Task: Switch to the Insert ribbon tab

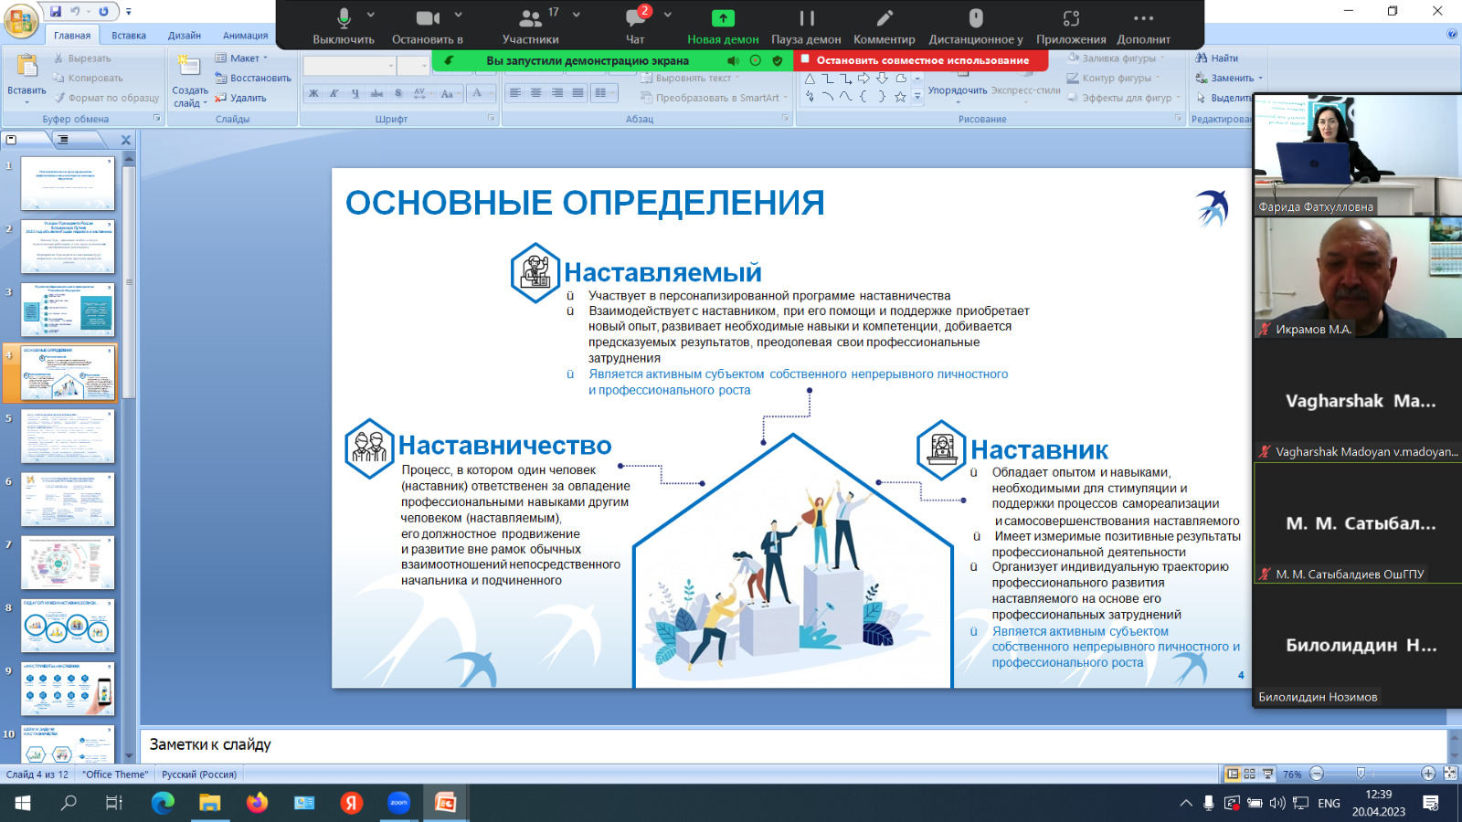Action: (129, 36)
